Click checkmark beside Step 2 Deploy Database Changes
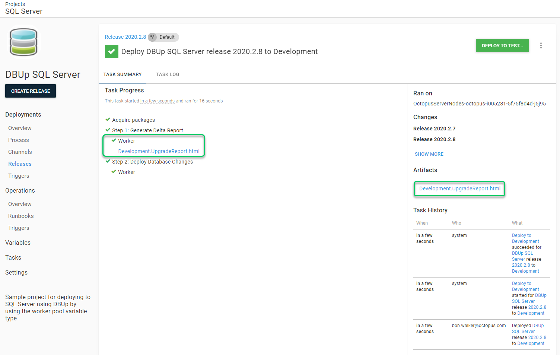The width and height of the screenshot is (560, 355). click(x=108, y=161)
